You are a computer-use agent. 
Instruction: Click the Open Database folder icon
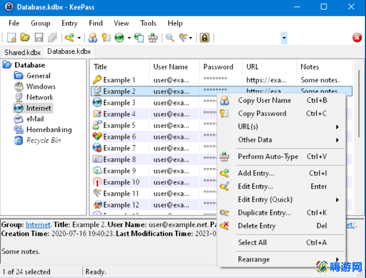pyautogui.click(x=25, y=37)
